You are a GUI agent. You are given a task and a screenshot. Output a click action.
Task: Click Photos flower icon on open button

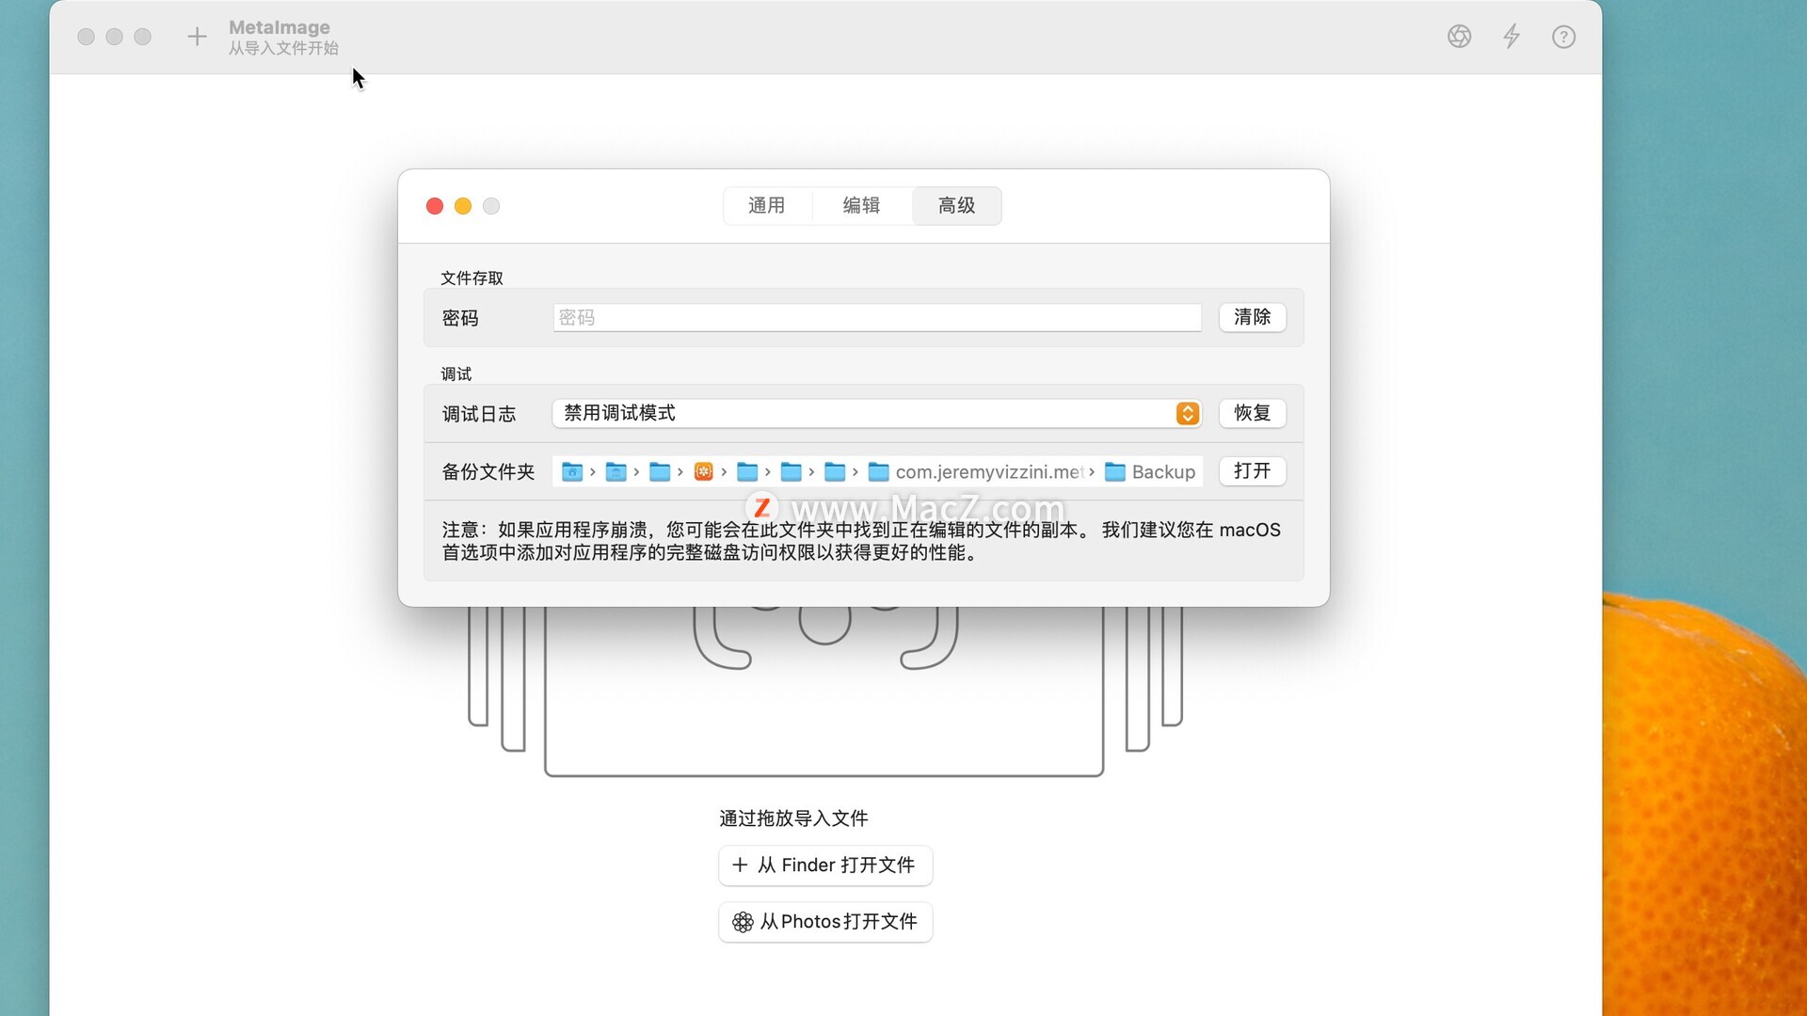[x=743, y=922]
